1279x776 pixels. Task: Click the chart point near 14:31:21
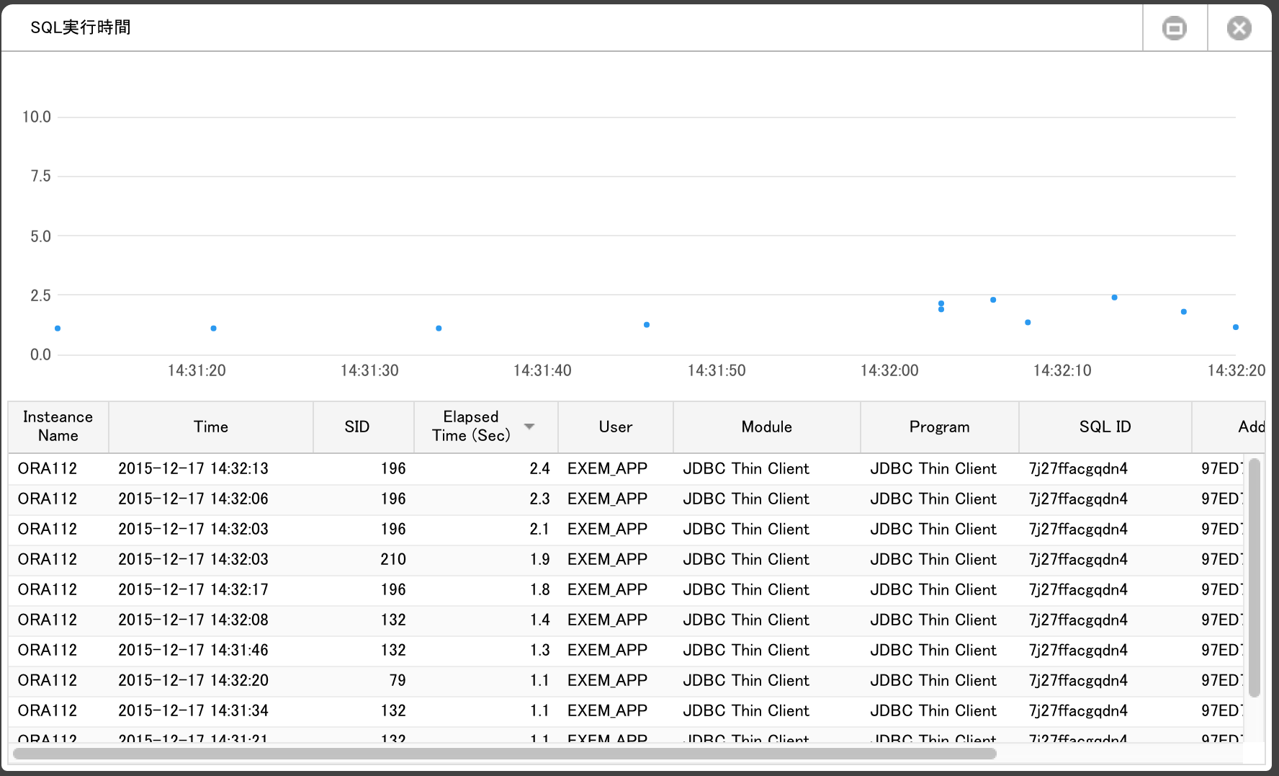coord(213,329)
